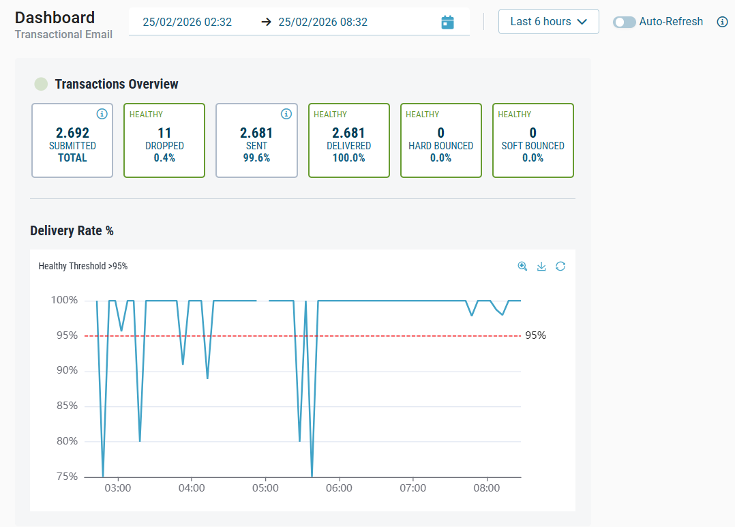The image size is (735, 527).
Task: Click the Auto-Refresh info icon
Action: 723,22
